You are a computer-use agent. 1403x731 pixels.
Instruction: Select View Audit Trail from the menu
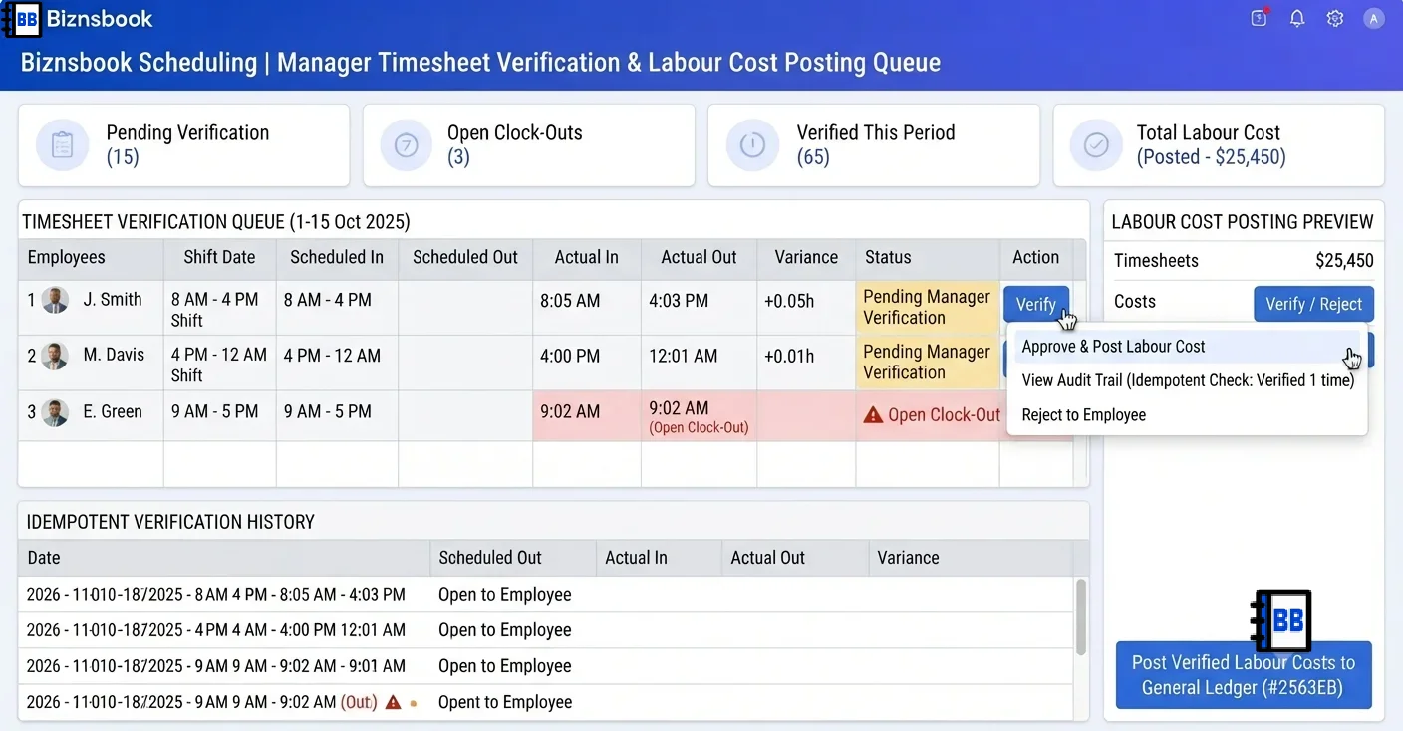click(x=1187, y=380)
